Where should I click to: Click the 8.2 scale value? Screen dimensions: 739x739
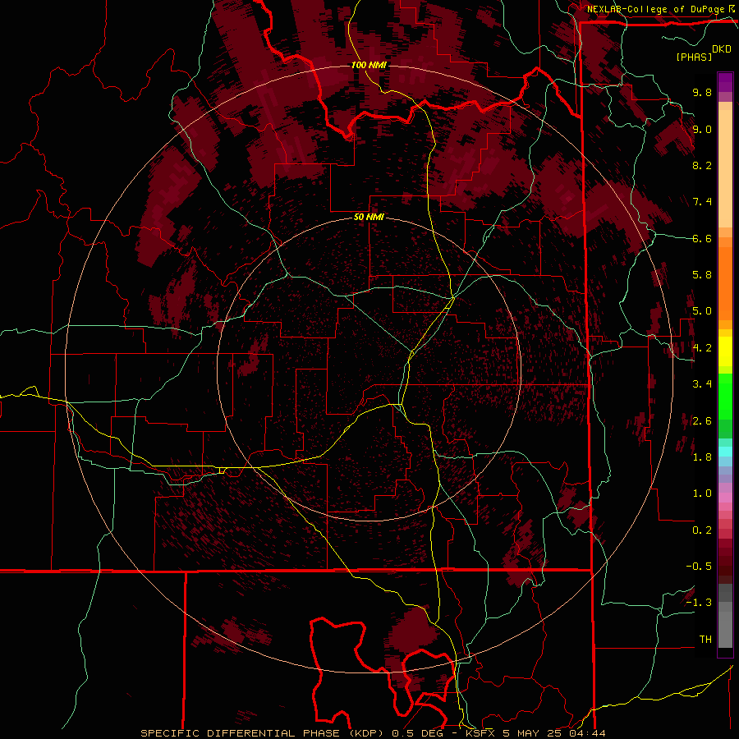[702, 165]
